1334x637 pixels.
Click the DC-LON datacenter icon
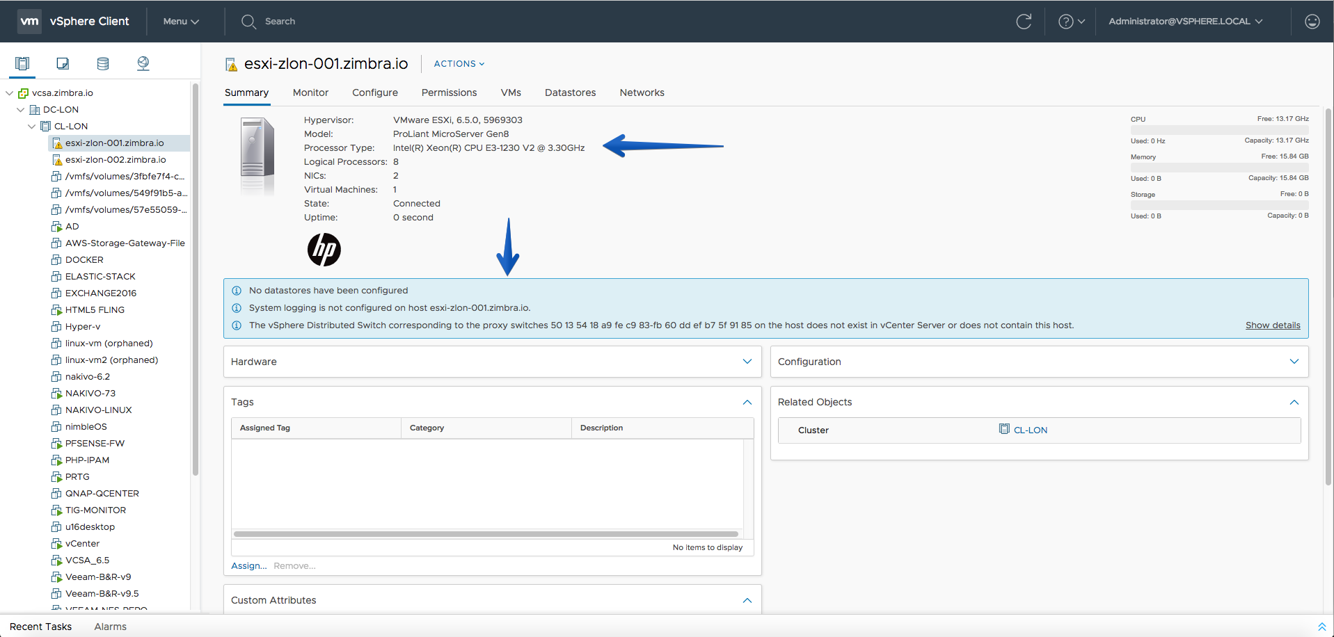click(x=34, y=110)
